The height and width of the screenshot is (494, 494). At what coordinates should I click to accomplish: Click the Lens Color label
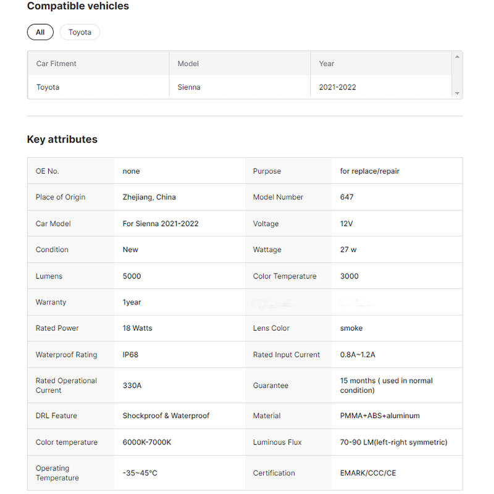point(271,329)
